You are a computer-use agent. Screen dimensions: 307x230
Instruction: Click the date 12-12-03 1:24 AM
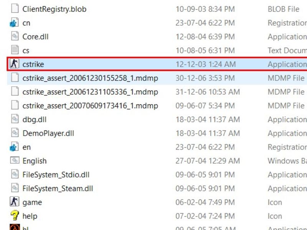pos(206,64)
